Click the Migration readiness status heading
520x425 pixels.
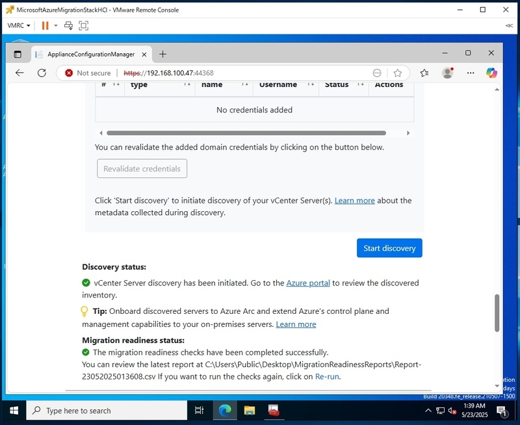(x=133, y=341)
